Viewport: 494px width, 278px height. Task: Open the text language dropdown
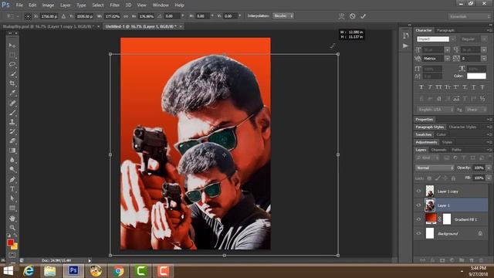(x=436, y=110)
